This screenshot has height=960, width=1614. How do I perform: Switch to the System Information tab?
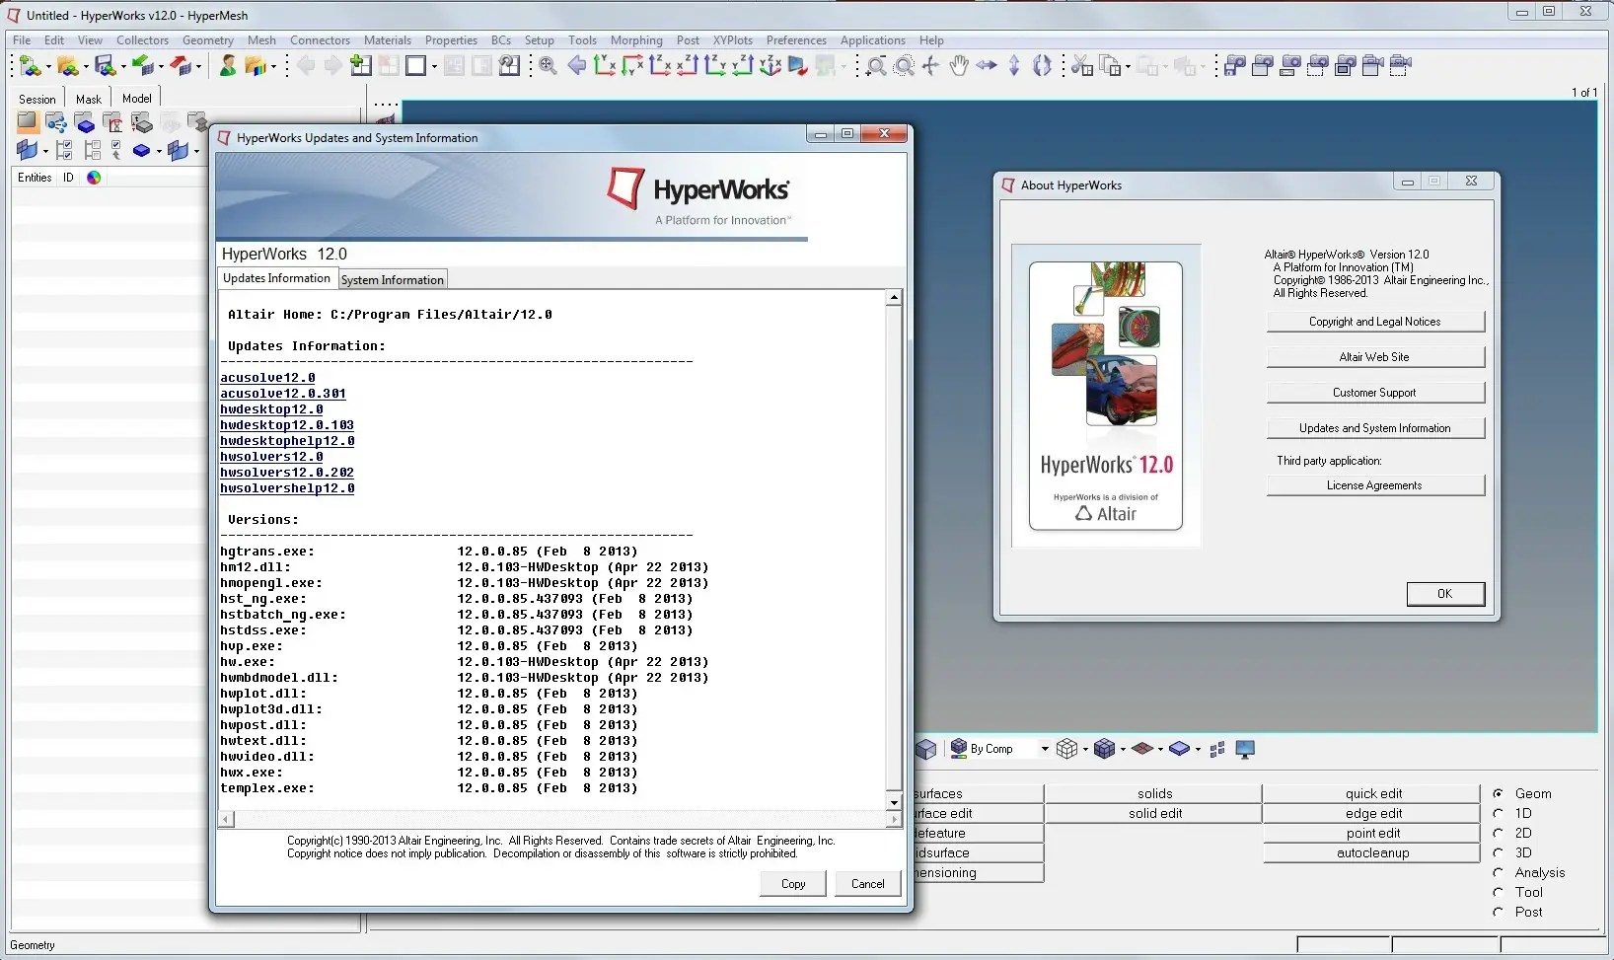[392, 280]
